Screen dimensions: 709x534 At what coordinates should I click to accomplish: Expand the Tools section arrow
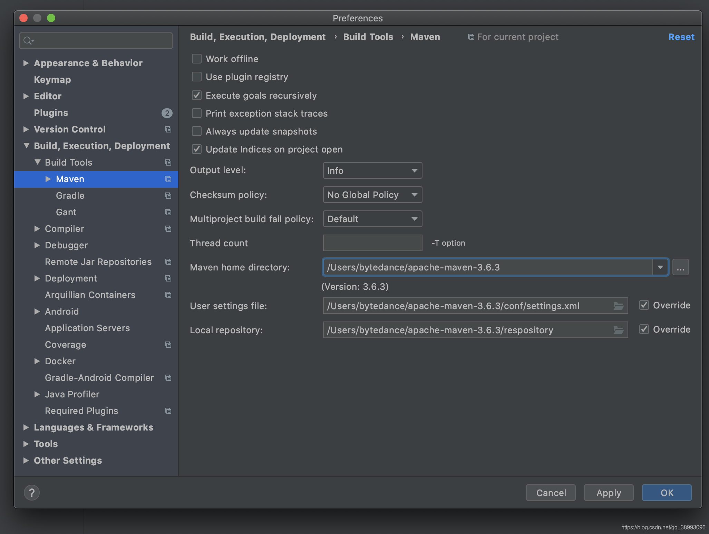(x=26, y=444)
